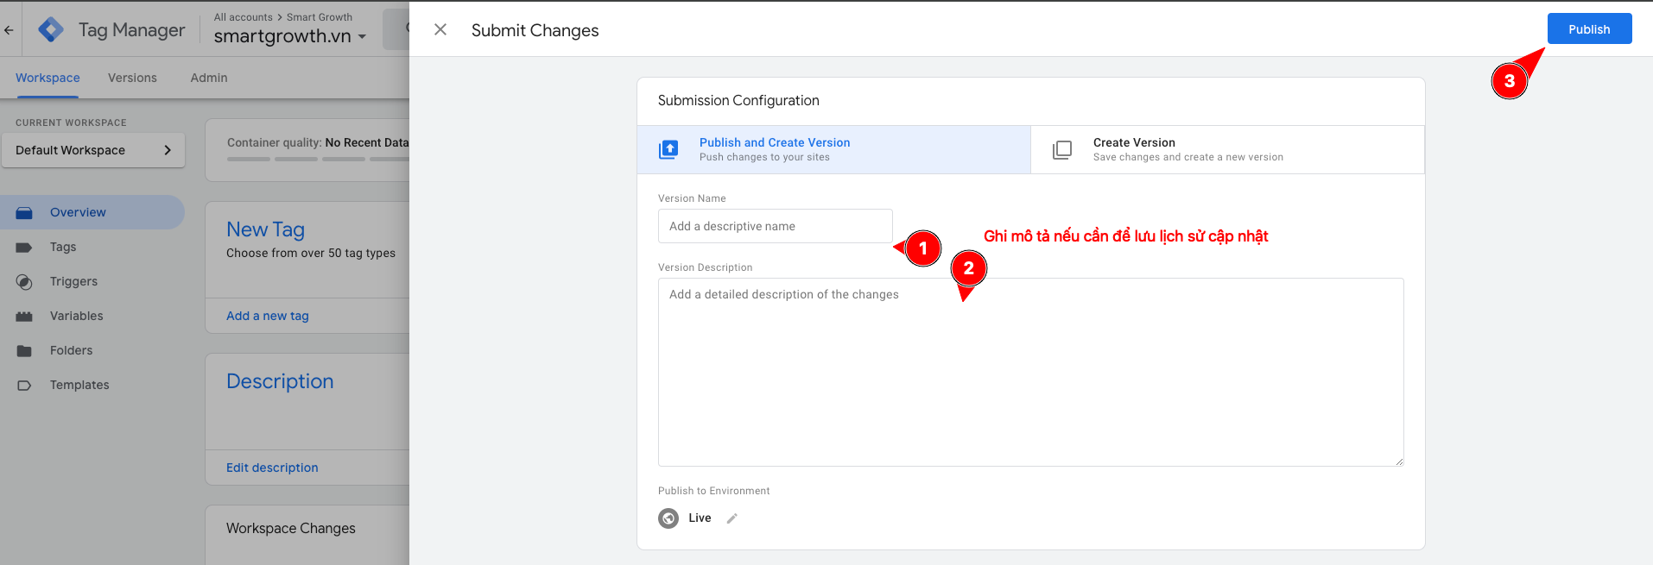This screenshot has width=1653, height=565.
Task: Open Variables from the sidebar
Action: 76,316
